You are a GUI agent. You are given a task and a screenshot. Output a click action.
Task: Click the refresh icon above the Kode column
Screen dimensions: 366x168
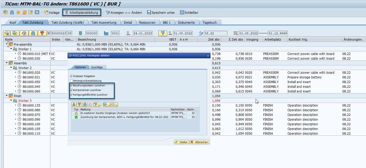click(24, 33)
